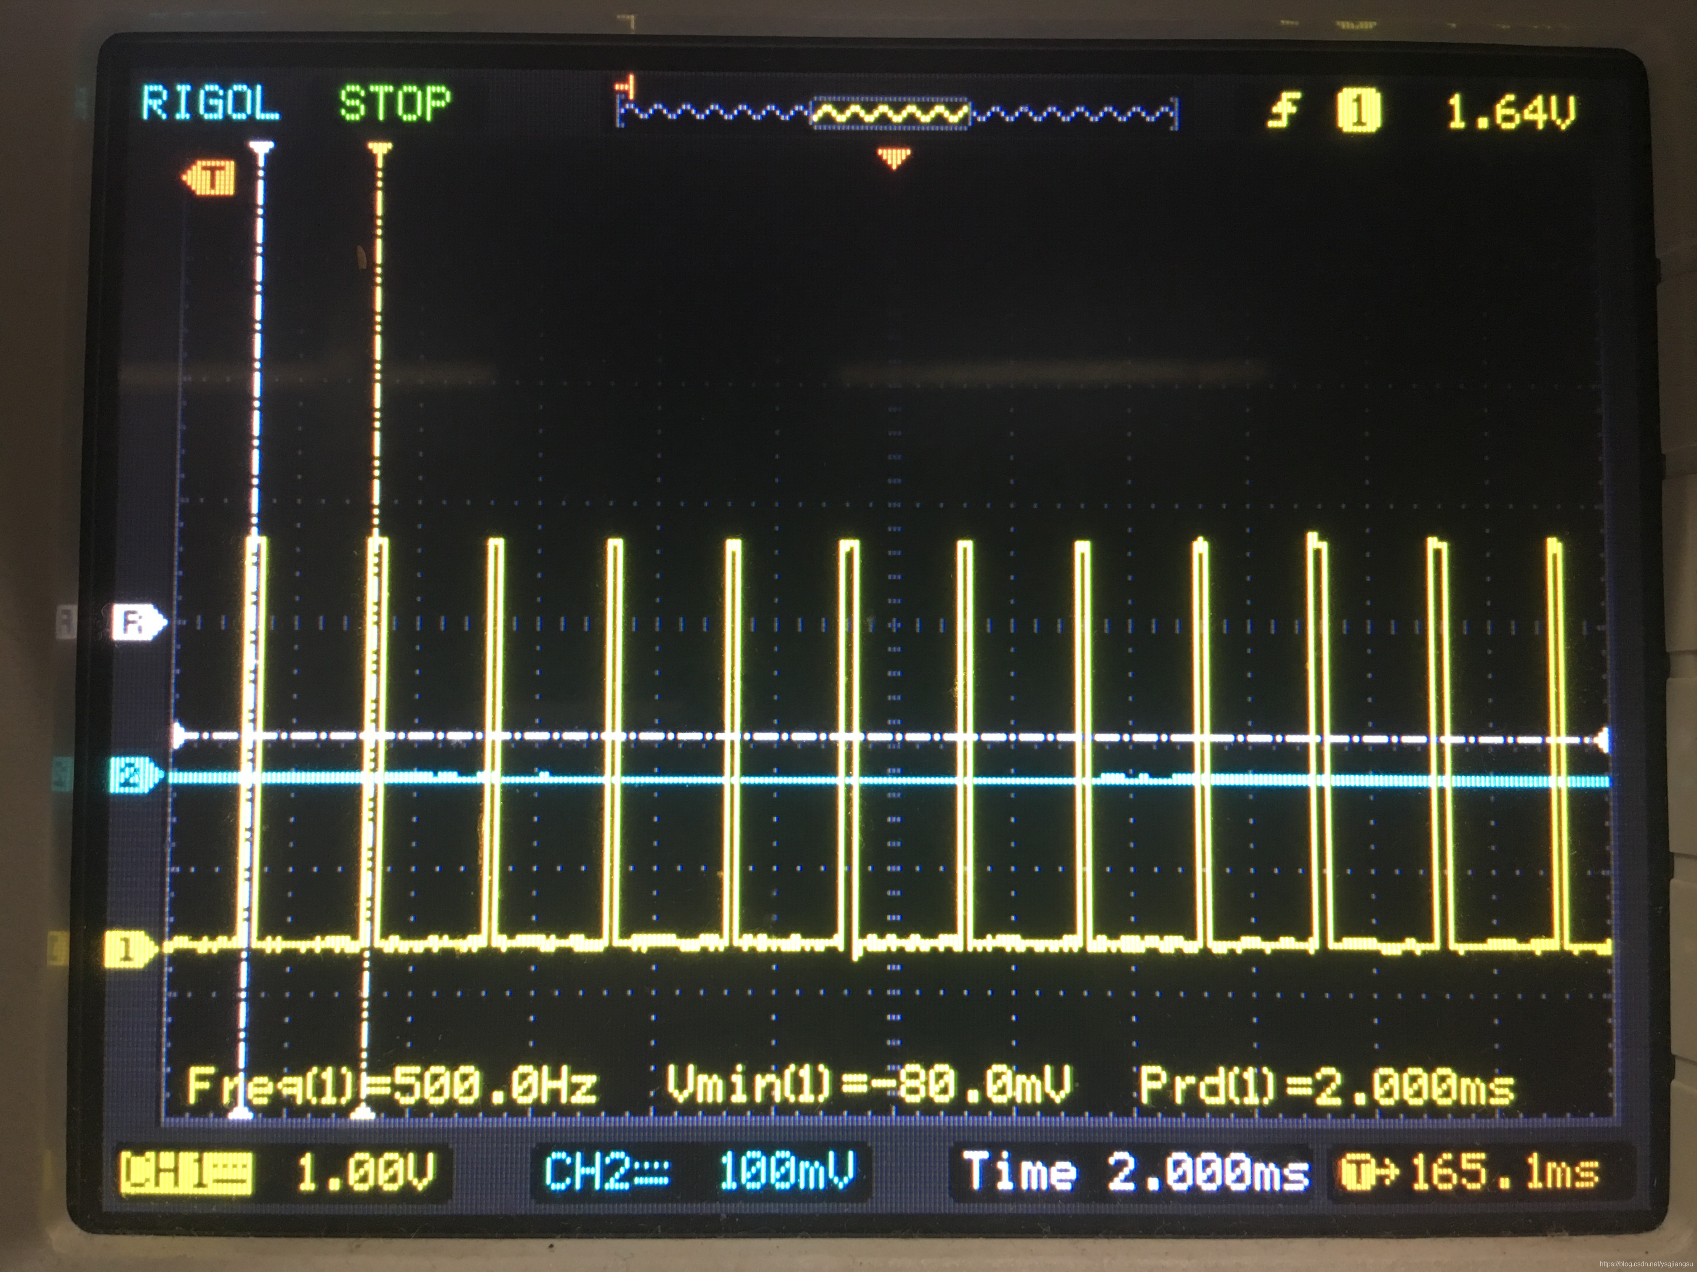The width and height of the screenshot is (1697, 1272).
Task: Click the trigger source channel 1 badge
Action: click(1358, 112)
